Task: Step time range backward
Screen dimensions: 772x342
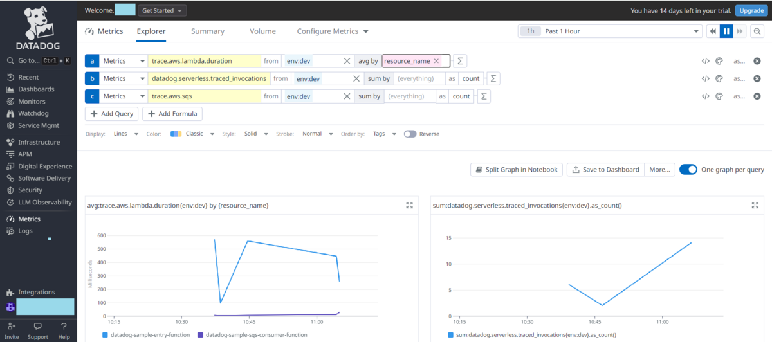Action: click(713, 31)
